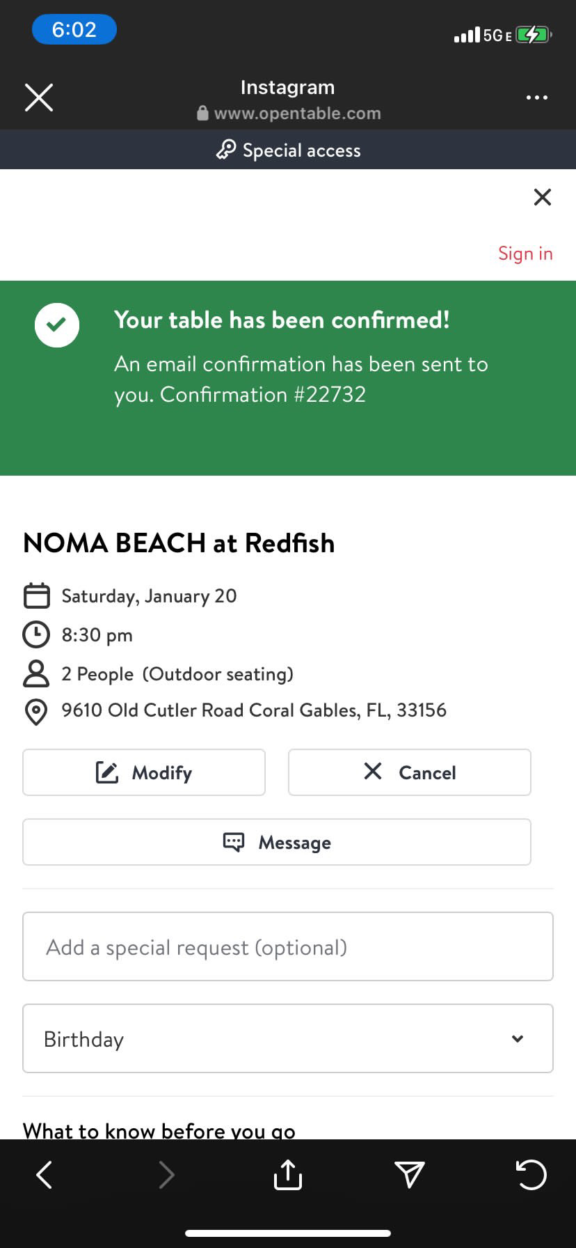Tap the browser forward arrow
The height and width of the screenshot is (1248, 576).
(166, 1175)
